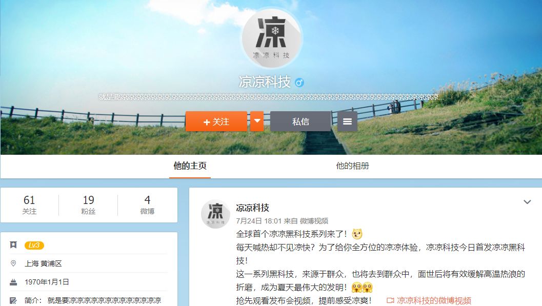
Task: Click the 1970年1月1日 birthday text
Action: [47, 282]
